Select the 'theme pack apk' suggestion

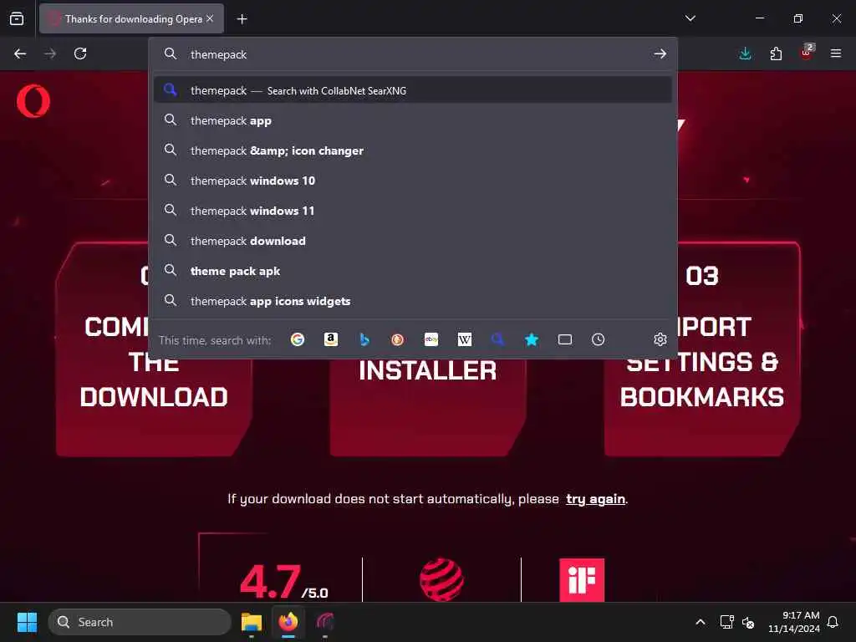[413, 271]
